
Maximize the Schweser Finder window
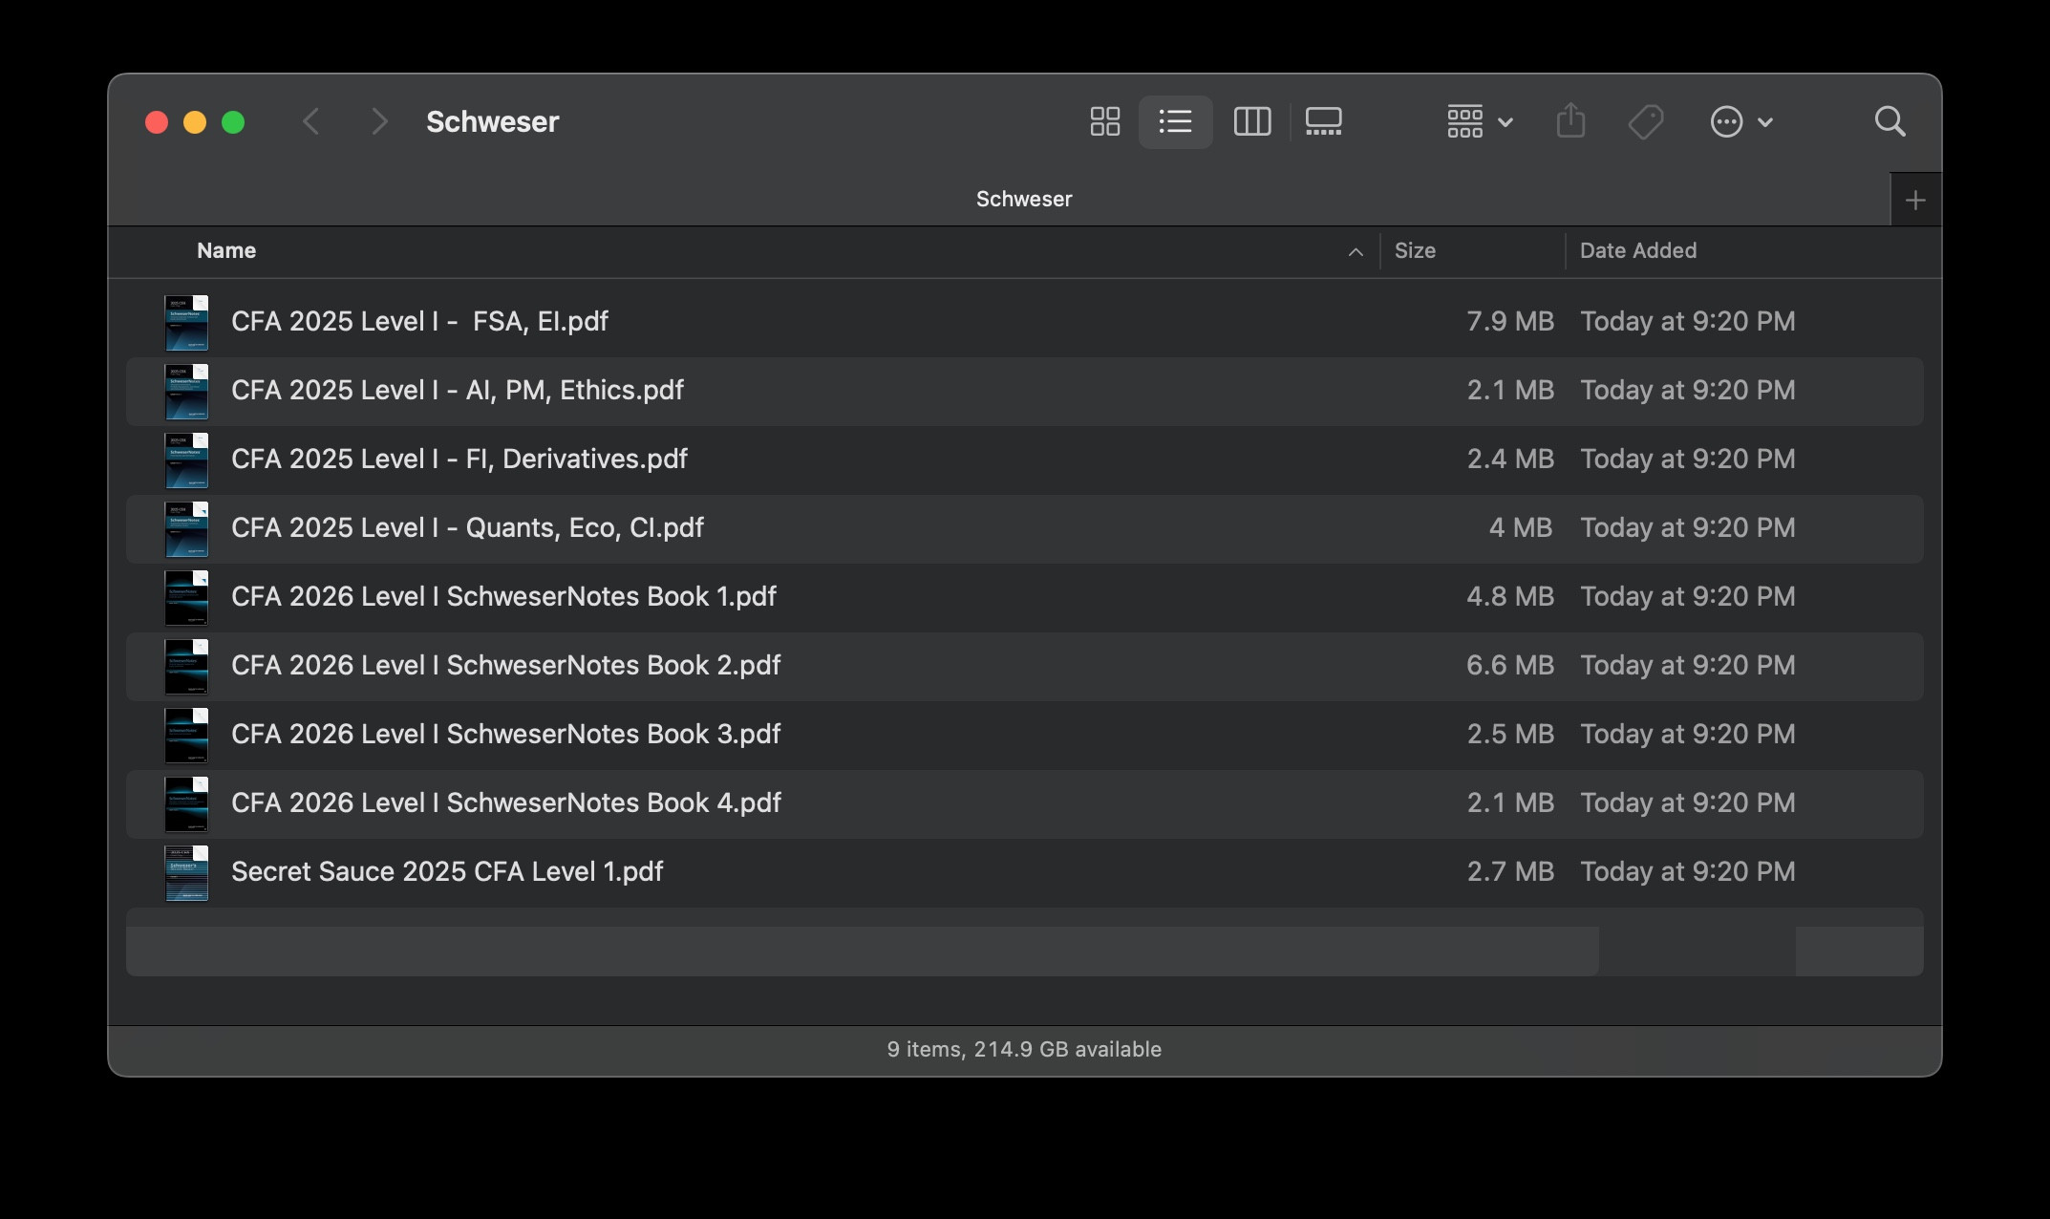coord(233,122)
